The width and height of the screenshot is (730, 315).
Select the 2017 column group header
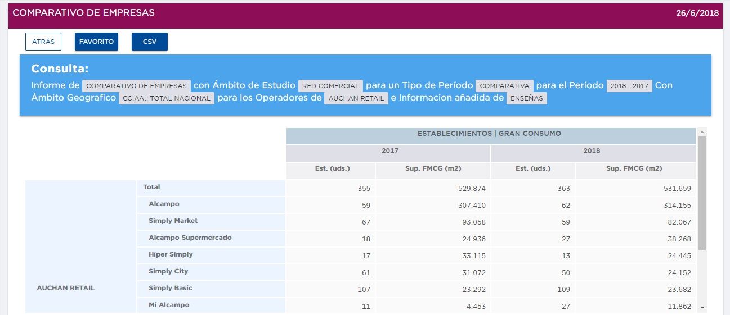click(x=388, y=153)
